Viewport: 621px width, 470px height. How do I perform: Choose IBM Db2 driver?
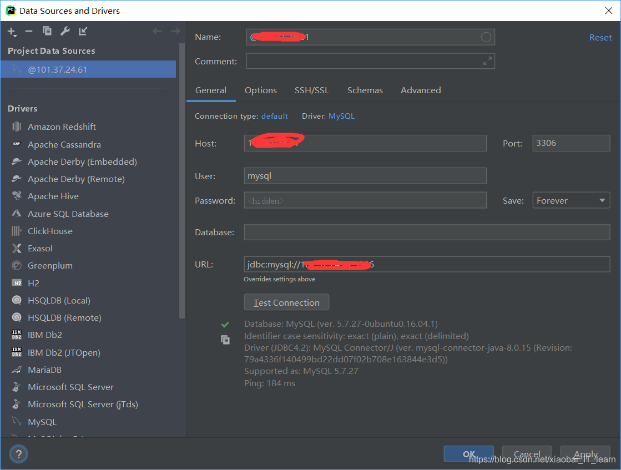pos(45,335)
